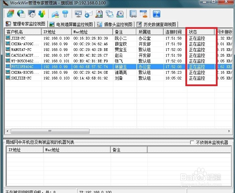Click MAC address 08:60:6E:57:5C:74
The width and height of the screenshot is (235, 193).
91,67
